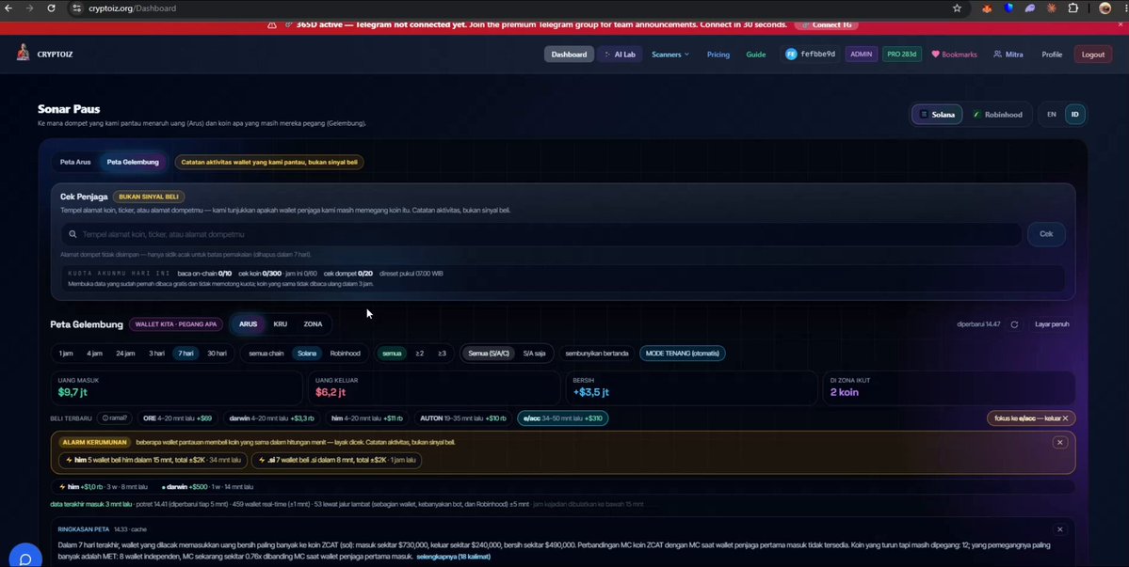Select the Solana network toggle at top
Screen dimensions: 1129x567
[938, 115]
